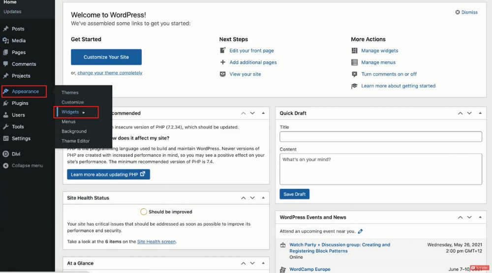
Task: Open Themes in Appearance submenu
Action: tap(70, 92)
